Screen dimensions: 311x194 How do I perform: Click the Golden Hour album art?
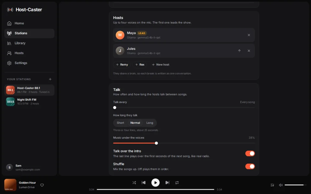(10, 185)
